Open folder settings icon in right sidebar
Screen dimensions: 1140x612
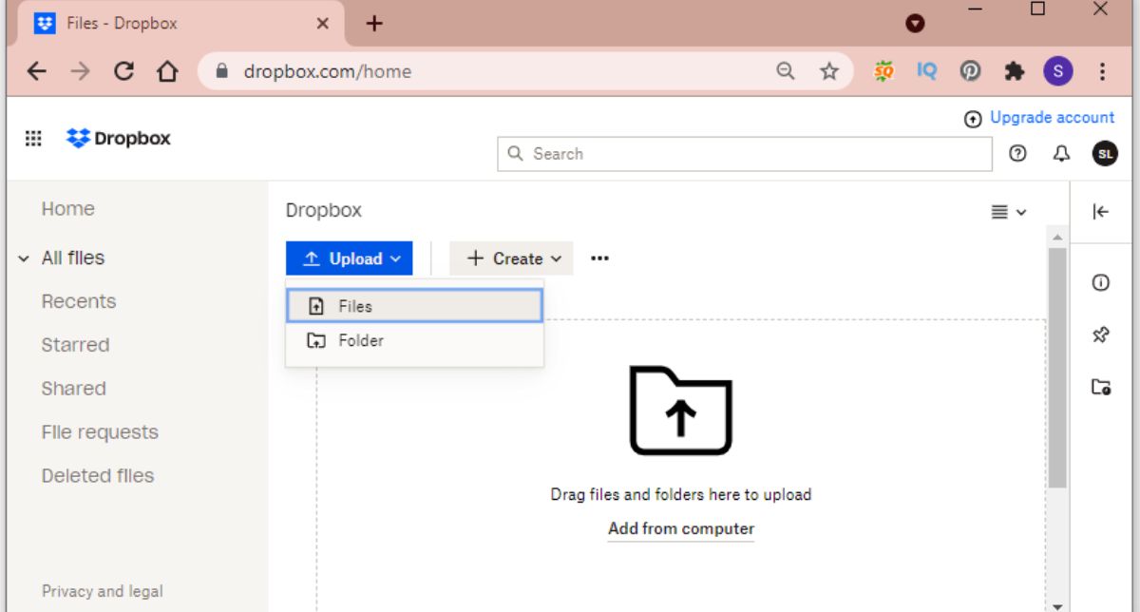pos(1100,387)
